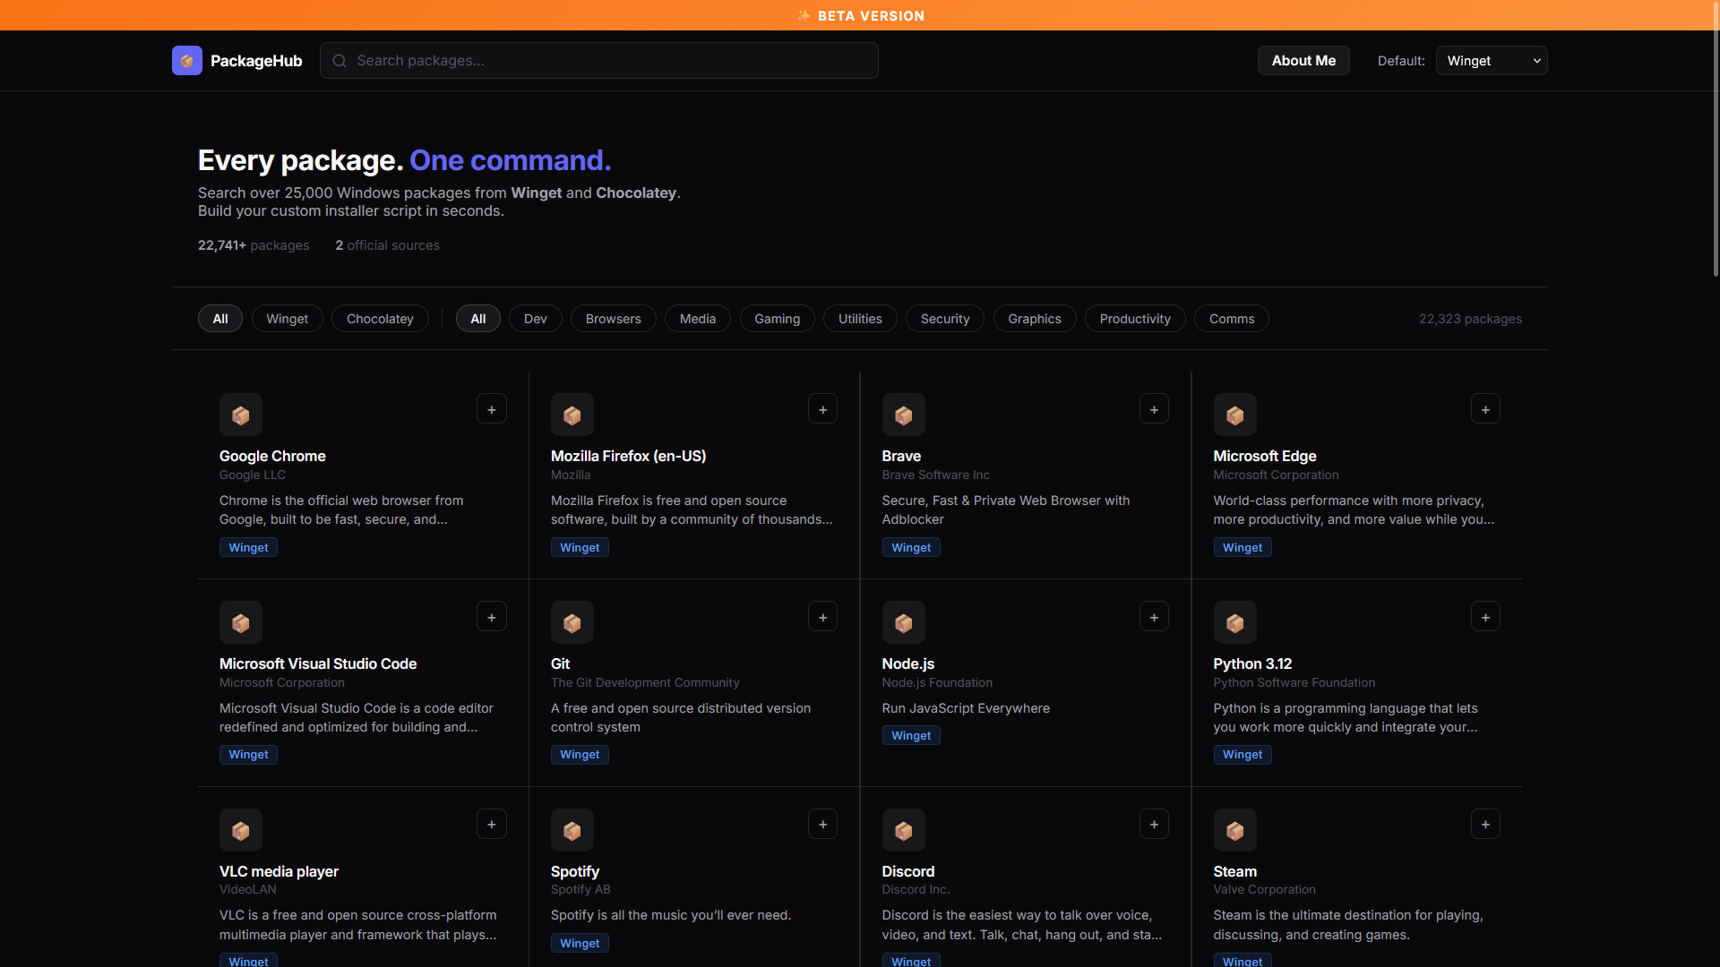Click the Mozilla Firefox package box icon
The image size is (1720, 967).
click(x=572, y=415)
